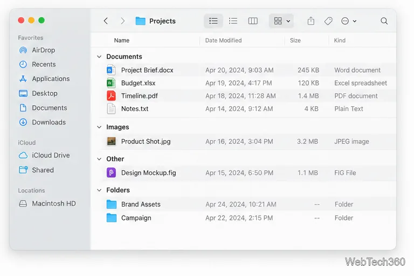Open Shared in the sidebar
The image size is (414, 276).
[x=43, y=170]
